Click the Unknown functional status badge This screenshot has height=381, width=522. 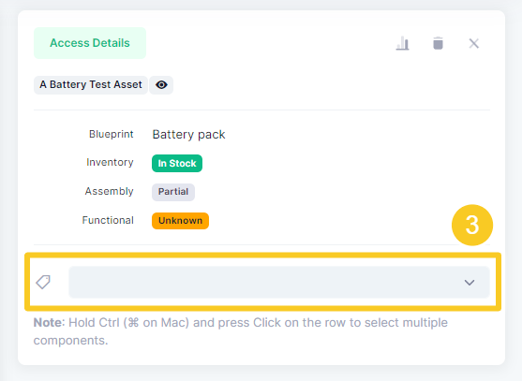click(180, 221)
